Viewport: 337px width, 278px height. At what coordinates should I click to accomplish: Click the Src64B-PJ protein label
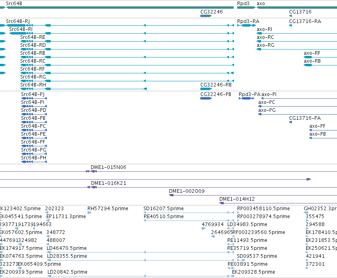[32, 94]
